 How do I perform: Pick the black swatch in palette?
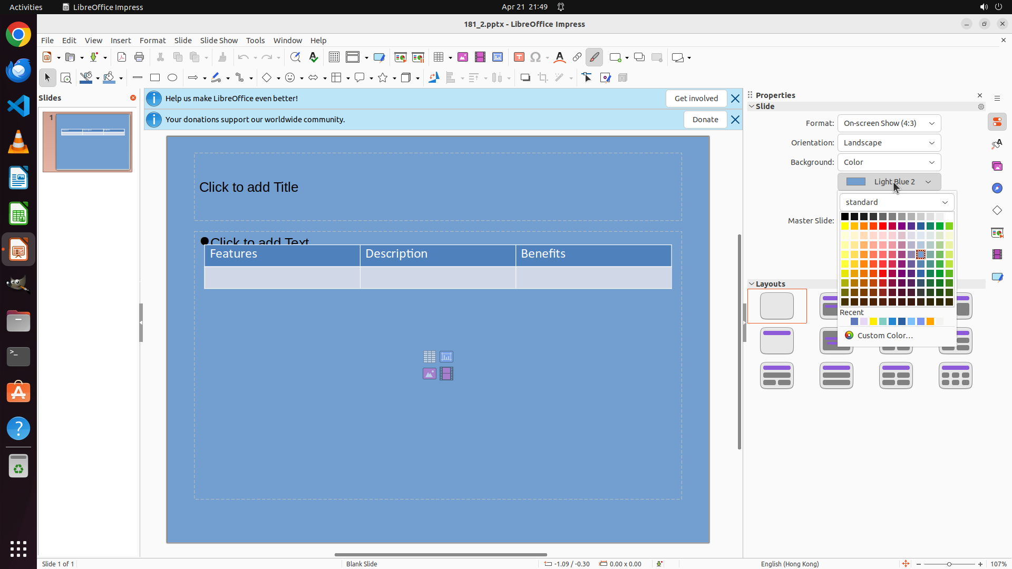(845, 217)
